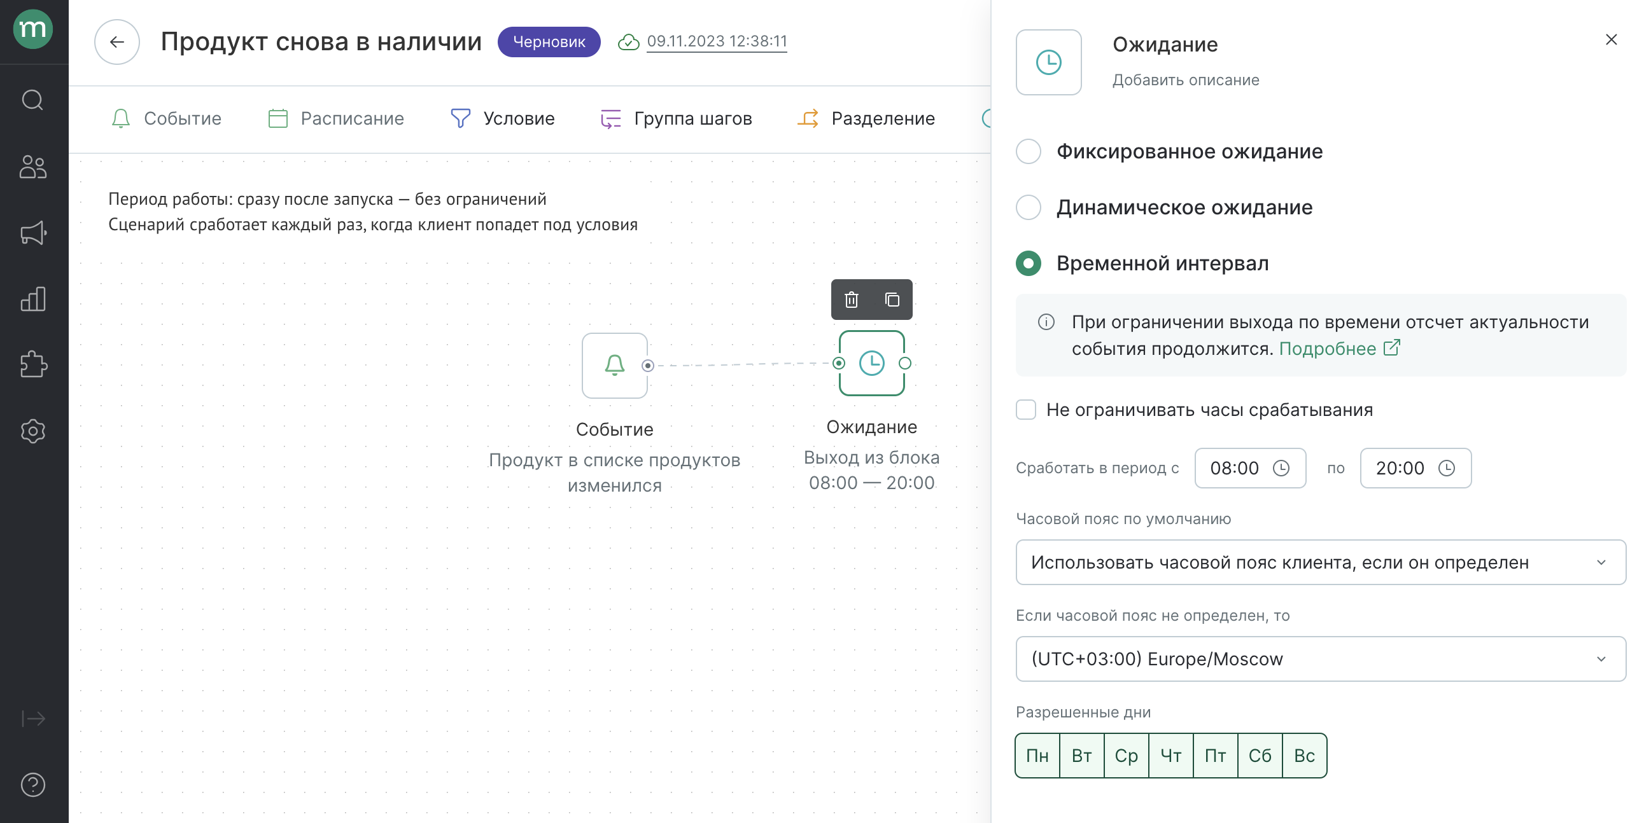Open time picker clock for 08:00
The width and height of the screenshot is (1651, 823).
[1281, 468]
